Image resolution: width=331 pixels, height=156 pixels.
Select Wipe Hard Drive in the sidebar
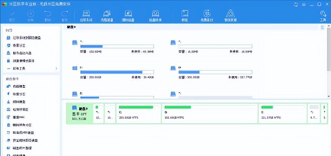[x=16, y=102]
